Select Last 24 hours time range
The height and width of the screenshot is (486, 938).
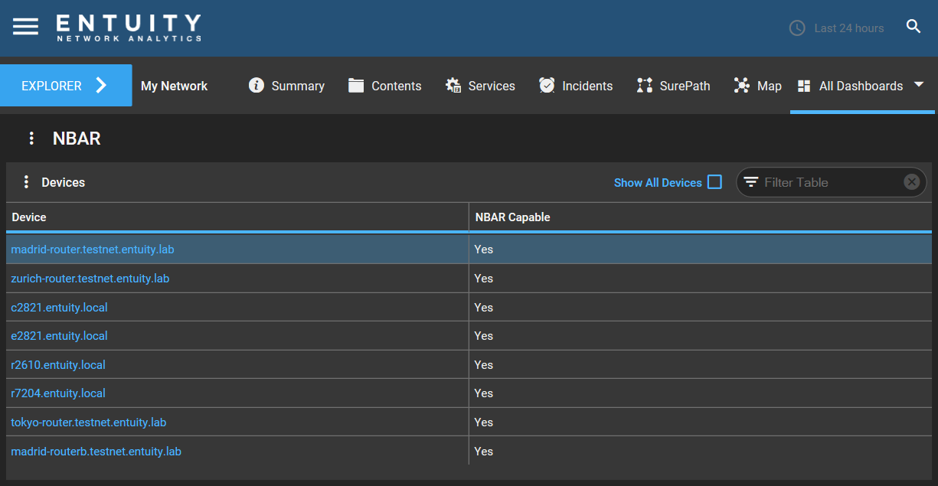(849, 28)
